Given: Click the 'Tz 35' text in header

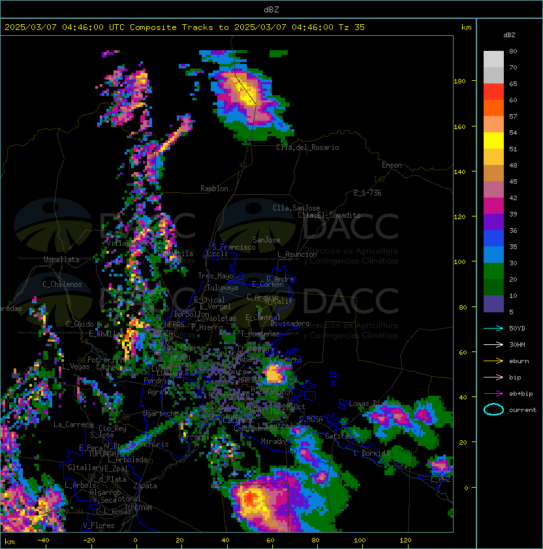Looking at the screenshot, I should tap(351, 27).
